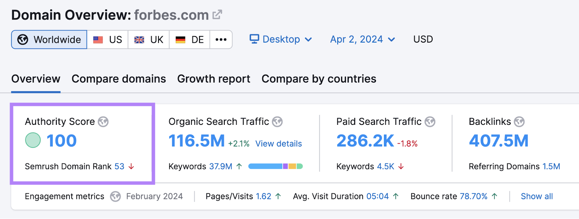
Task: Open Semrush Domain Rank 53 link
Action: (x=119, y=166)
